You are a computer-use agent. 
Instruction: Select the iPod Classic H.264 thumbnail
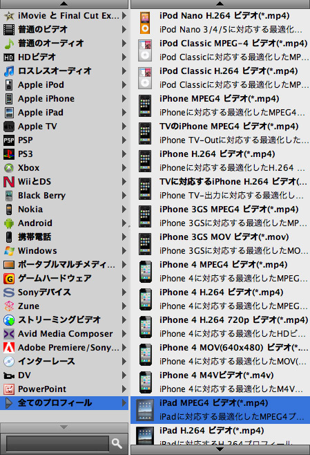tap(145, 78)
